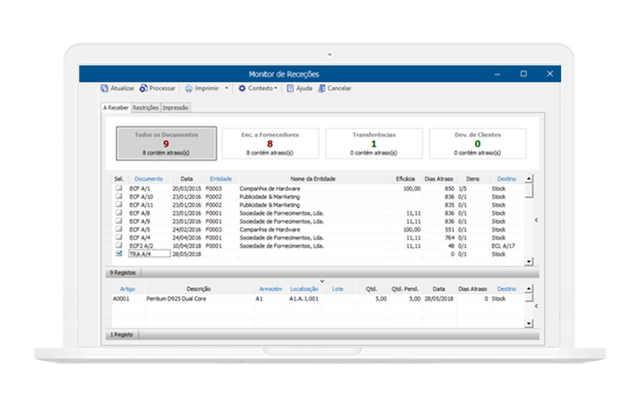Collapse the documents grid side panel arrow

tap(536, 220)
